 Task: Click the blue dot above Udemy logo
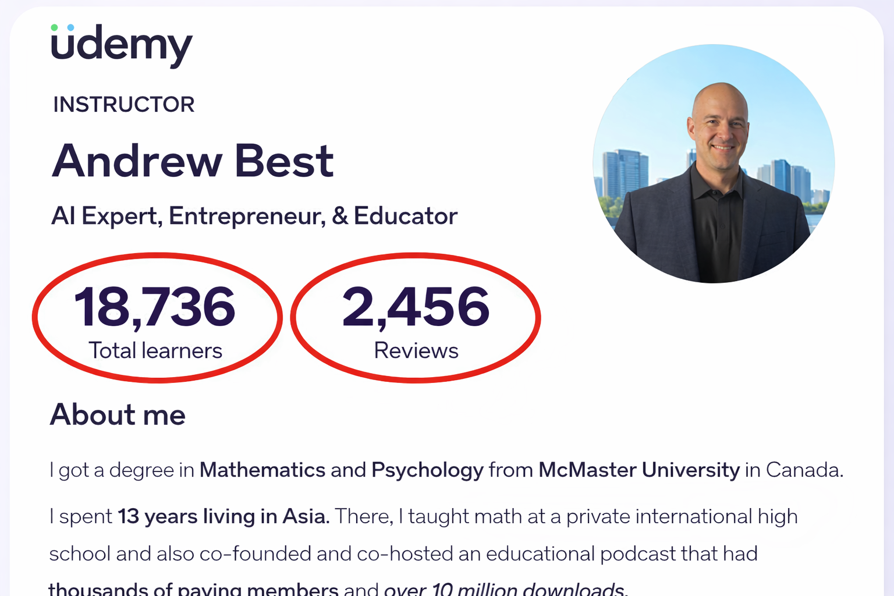(70, 27)
